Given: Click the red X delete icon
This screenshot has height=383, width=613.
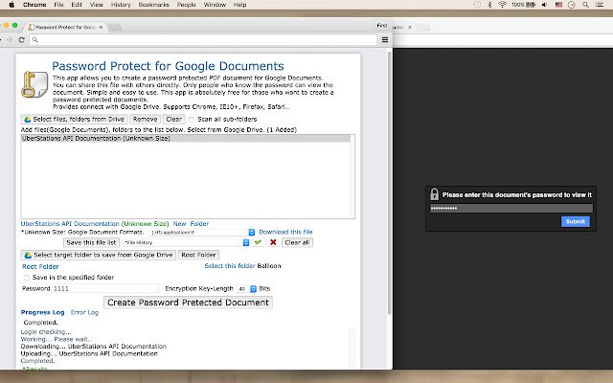Looking at the screenshot, I should tap(273, 242).
